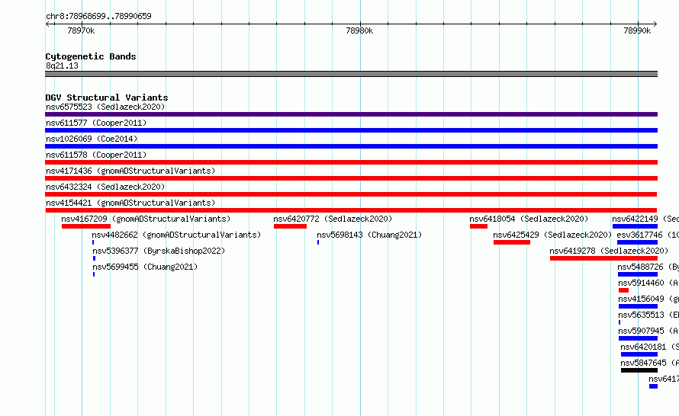Open nsv5698143 (Chuang2021) label
The width and height of the screenshot is (679, 416).
369,235
